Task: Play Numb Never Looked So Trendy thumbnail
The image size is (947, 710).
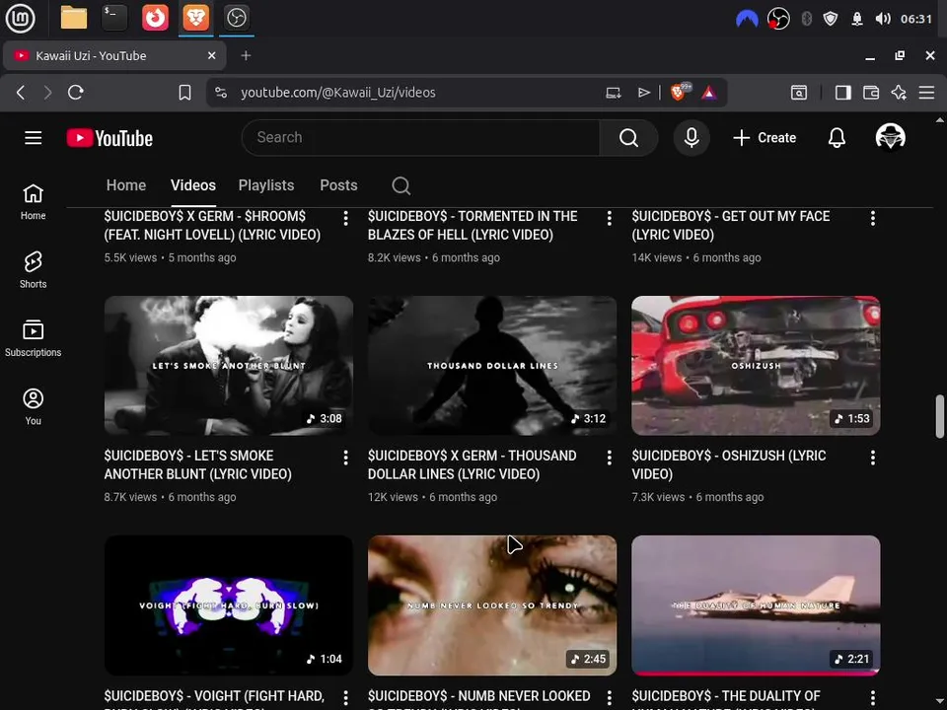Action: (492, 604)
